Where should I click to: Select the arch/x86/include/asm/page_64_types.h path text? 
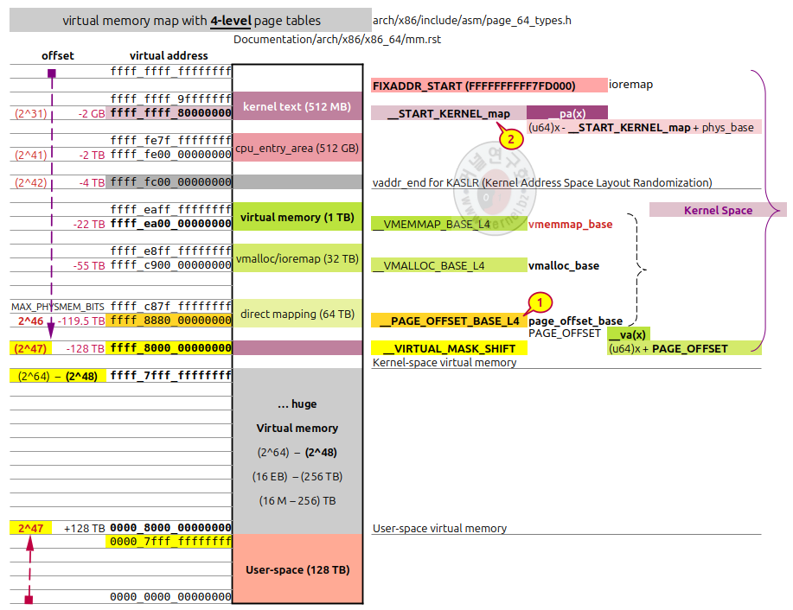pyautogui.click(x=472, y=20)
